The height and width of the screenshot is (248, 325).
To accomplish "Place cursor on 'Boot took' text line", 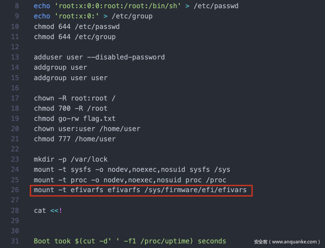I will pos(130,241).
